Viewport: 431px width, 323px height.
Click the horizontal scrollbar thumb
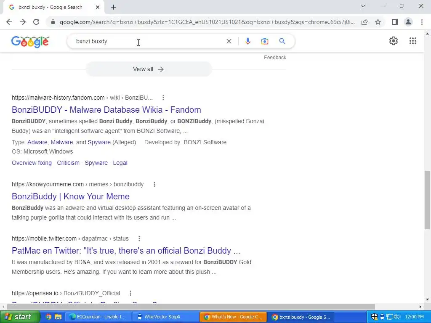point(191,307)
